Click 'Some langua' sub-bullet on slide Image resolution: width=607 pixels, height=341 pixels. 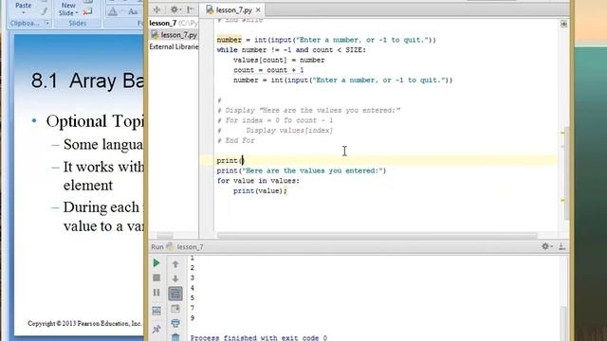(103, 144)
